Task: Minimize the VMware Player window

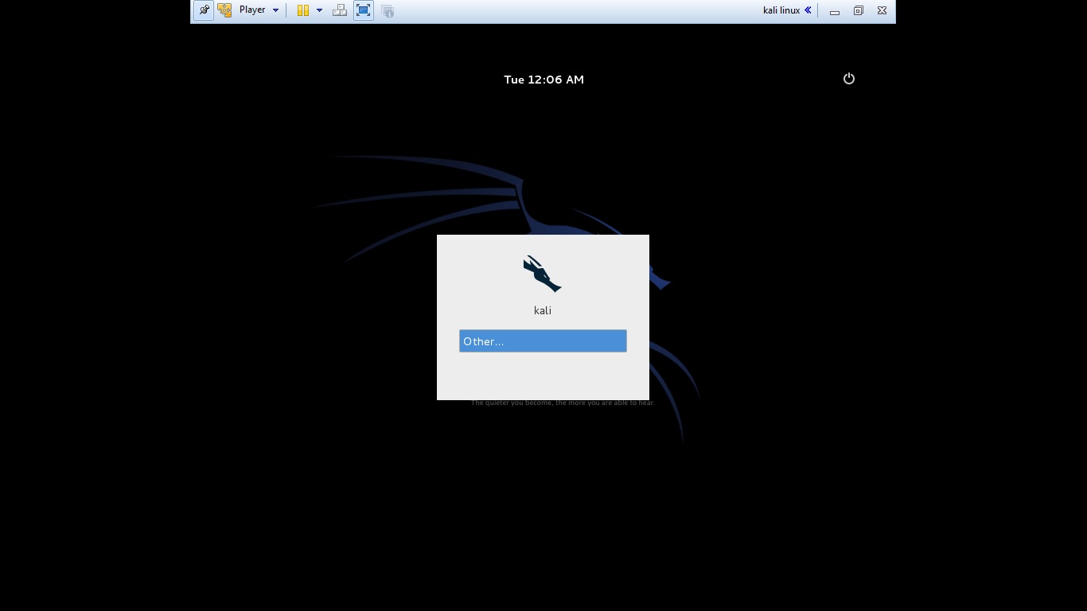Action: click(x=834, y=11)
